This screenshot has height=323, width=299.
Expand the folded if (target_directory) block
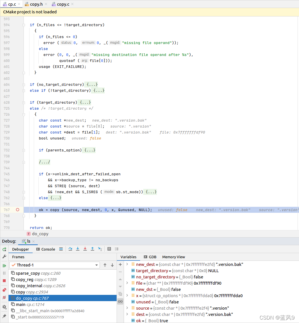tap(85, 103)
